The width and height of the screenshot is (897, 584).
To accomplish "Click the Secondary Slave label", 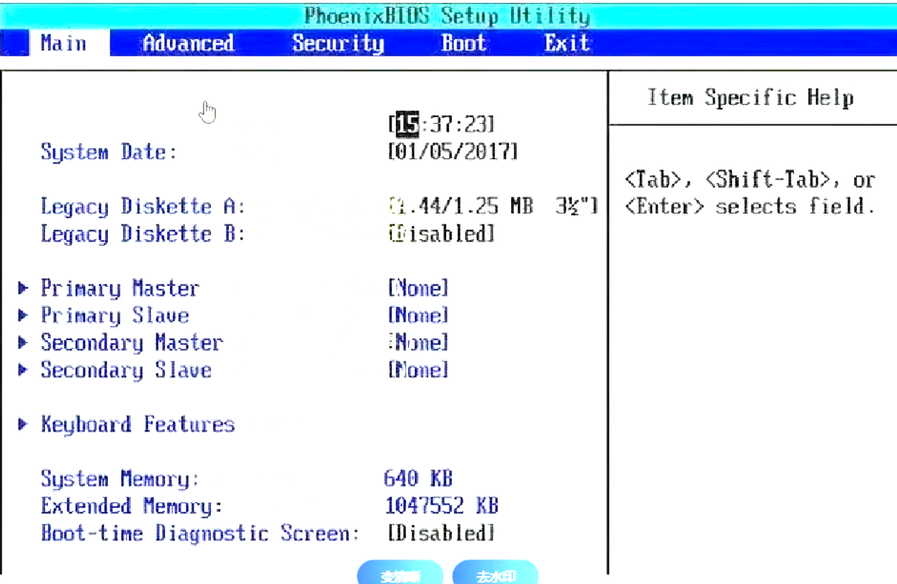I will (126, 370).
